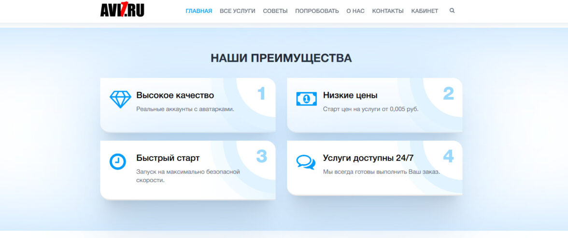This screenshot has width=568, height=238.
Task: Click the clock fast start icon
Action: pyautogui.click(x=118, y=161)
